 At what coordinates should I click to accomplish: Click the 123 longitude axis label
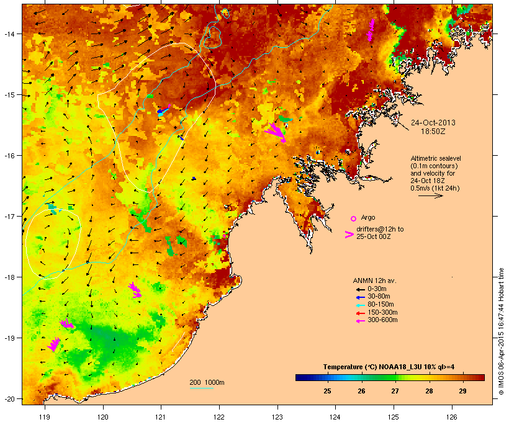click(x=277, y=417)
